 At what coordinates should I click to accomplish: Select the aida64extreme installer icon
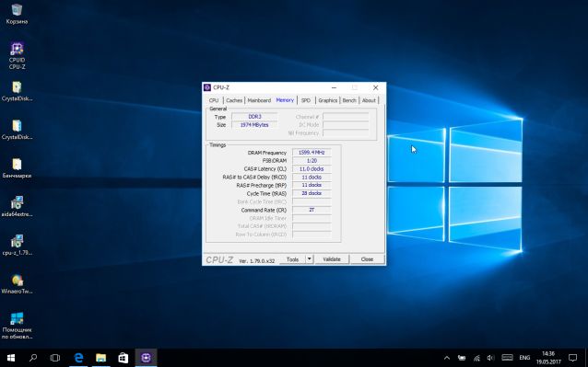[x=17, y=207]
